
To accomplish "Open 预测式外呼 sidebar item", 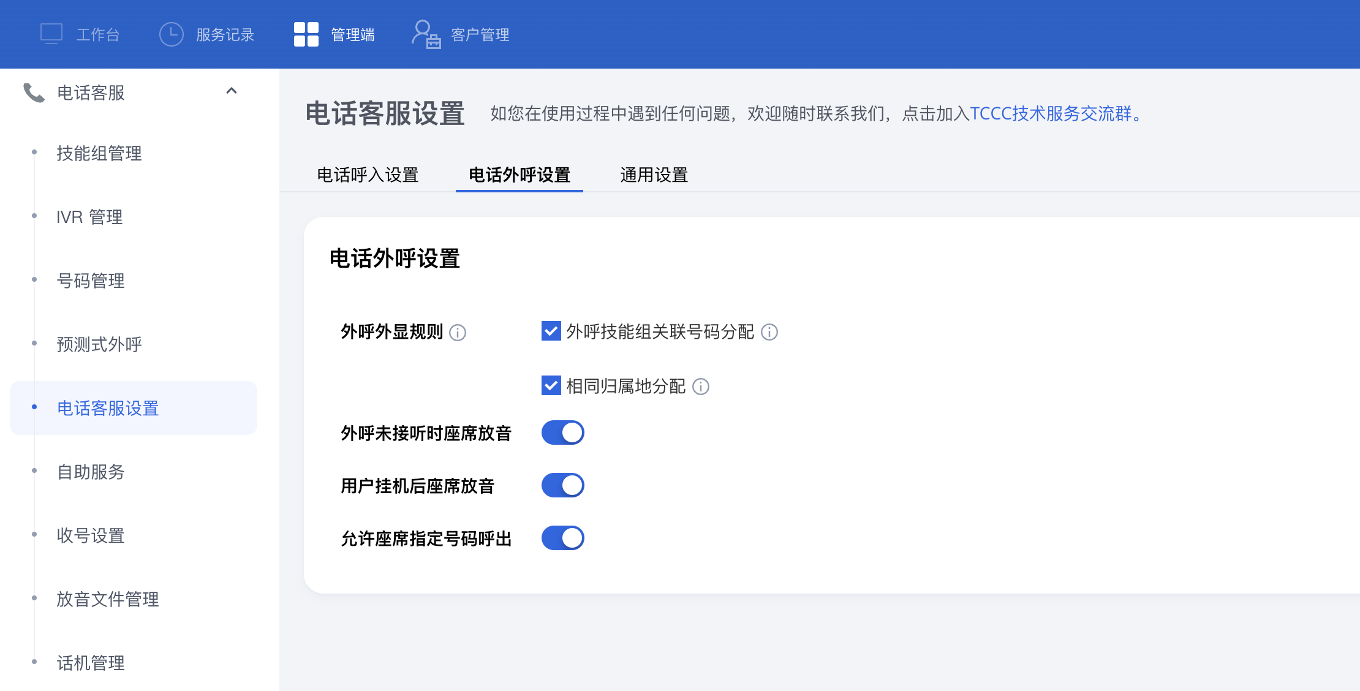I will pos(99,344).
